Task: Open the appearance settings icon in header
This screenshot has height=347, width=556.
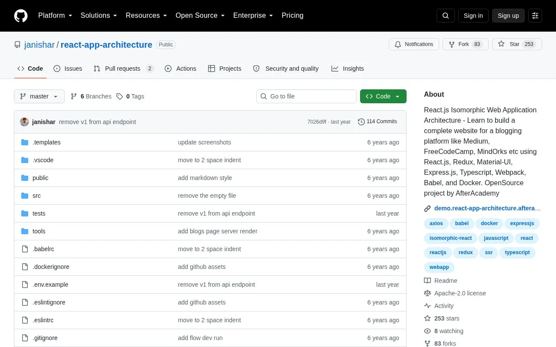Action: tap(535, 16)
